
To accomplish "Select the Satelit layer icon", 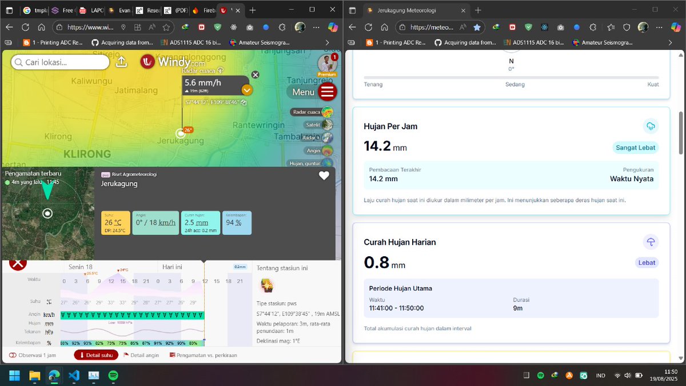I will (328, 125).
